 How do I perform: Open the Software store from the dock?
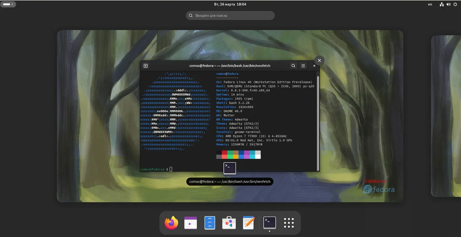229,223
